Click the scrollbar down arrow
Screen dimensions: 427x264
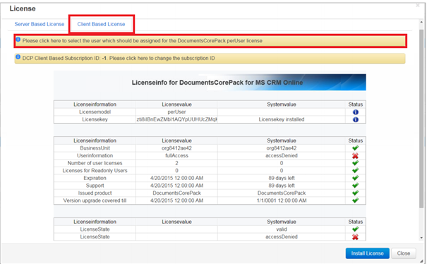(x=421, y=238)
